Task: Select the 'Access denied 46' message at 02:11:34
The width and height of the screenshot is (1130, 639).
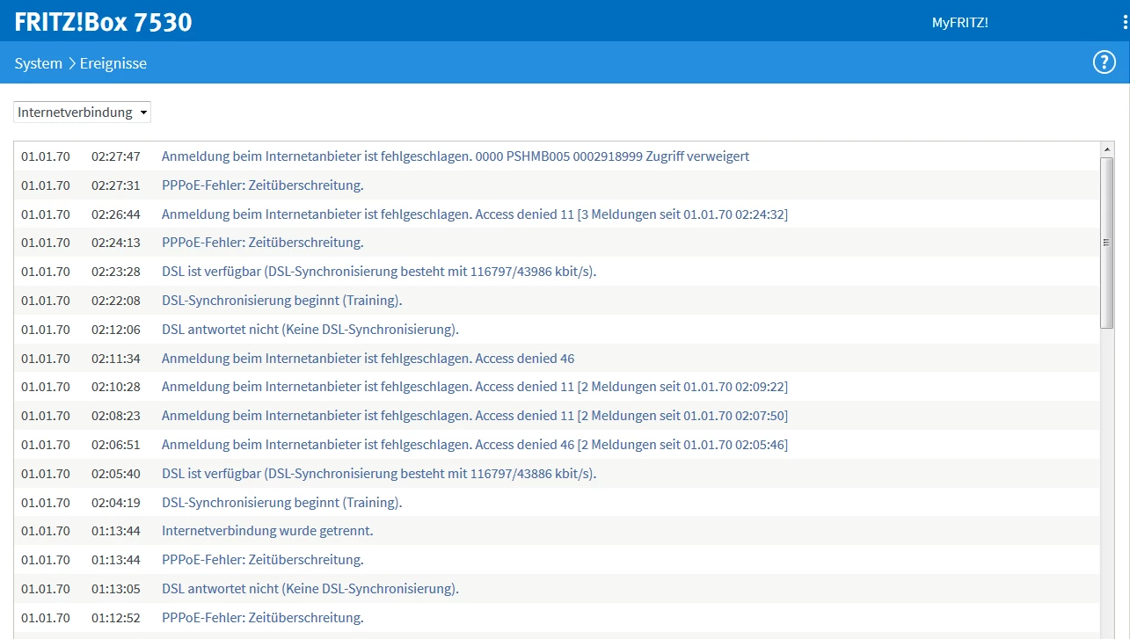Action: coord(368,359)
